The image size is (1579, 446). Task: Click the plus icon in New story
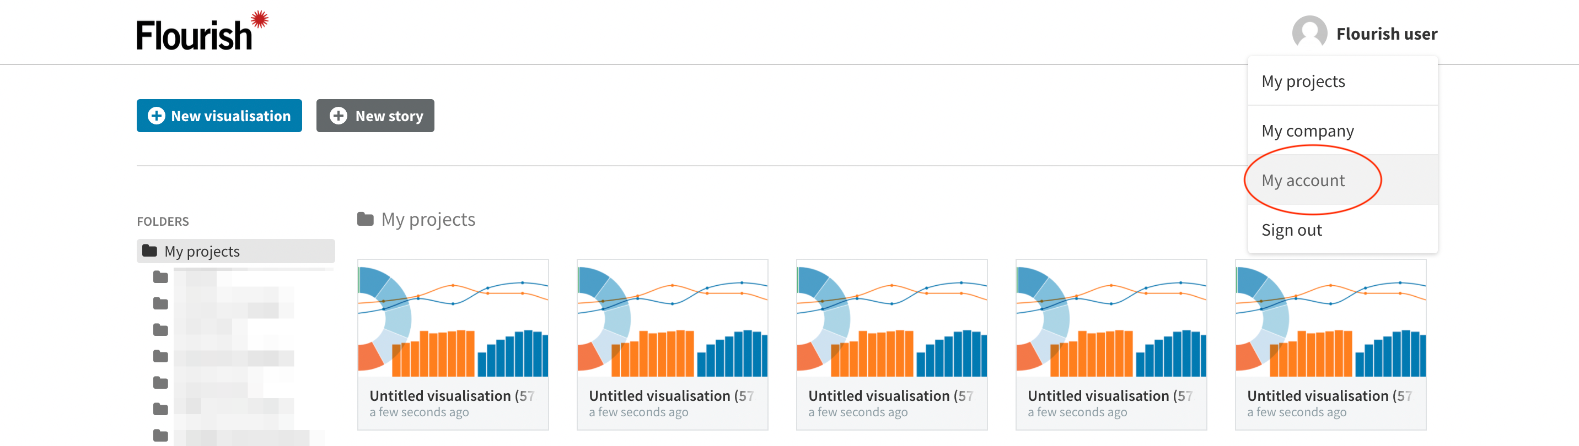click(x=339, y=116)
